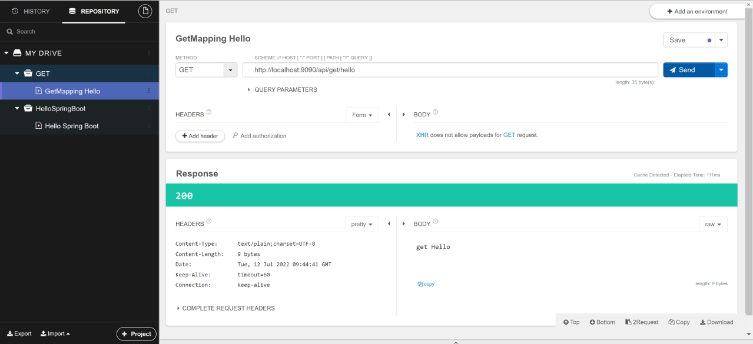The height and width of the screenshot is (344, 753).
Task: Click the 2Request button
Action: tap(642, 322)
